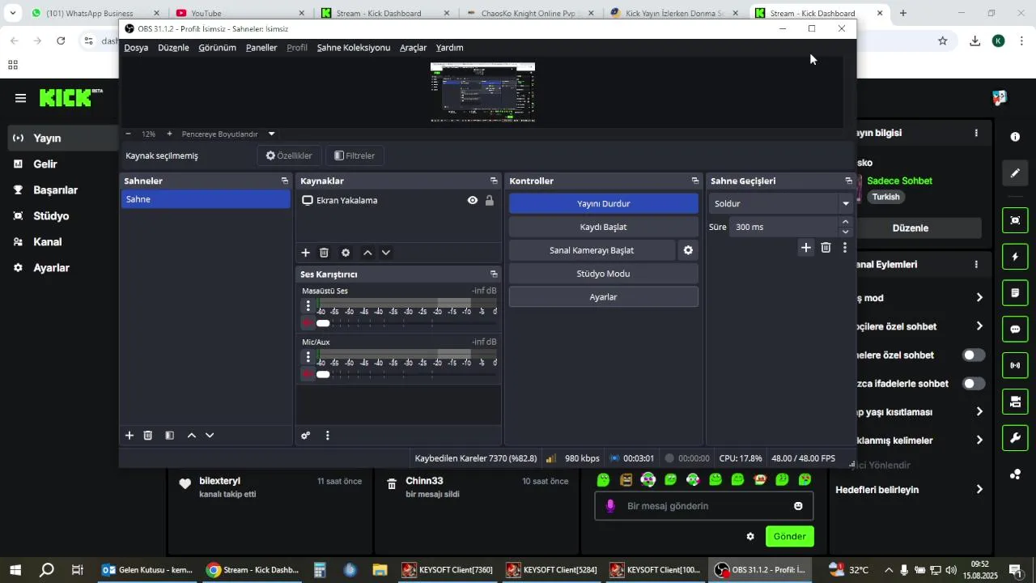
Task: Click Bir mesaj gönderin chat input
Action: 703,506
